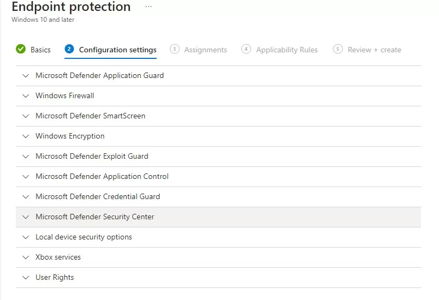Click the green checkmark icon beside Basics

(21, 49)
